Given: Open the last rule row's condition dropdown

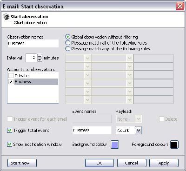Looking at the screenshot, I should [130, 100].
